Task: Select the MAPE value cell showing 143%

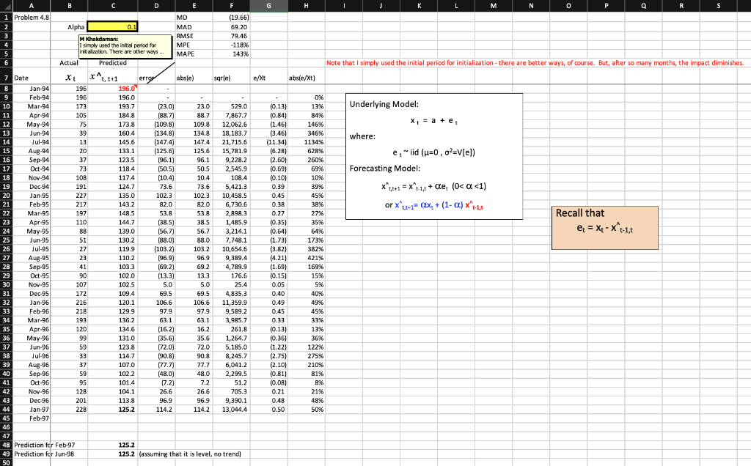Action: pyautogui.click(x=231, y=53)
